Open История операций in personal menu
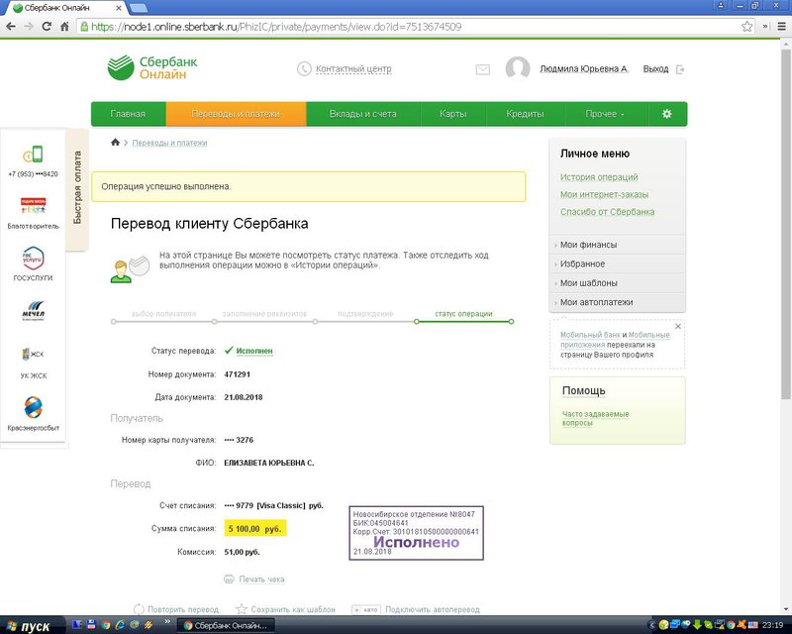The width and height of the screenshot is (792, 634). click(599, 177)
